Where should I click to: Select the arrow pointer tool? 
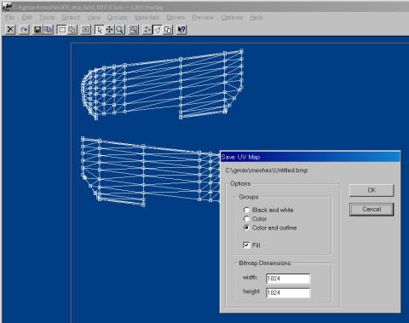pos(99,30)
